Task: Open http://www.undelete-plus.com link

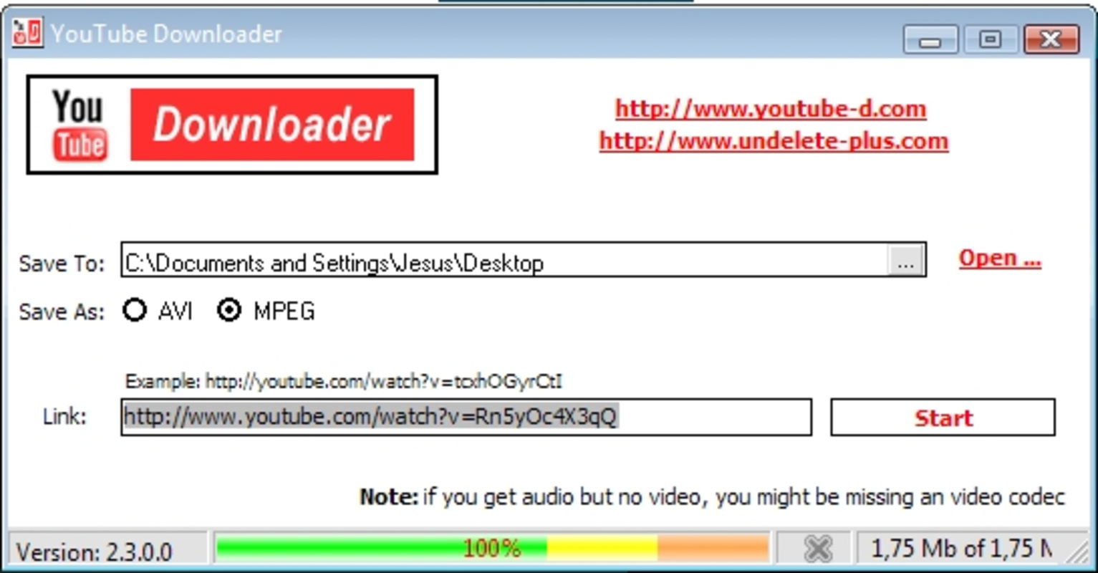Action: (x=774, y=141)
